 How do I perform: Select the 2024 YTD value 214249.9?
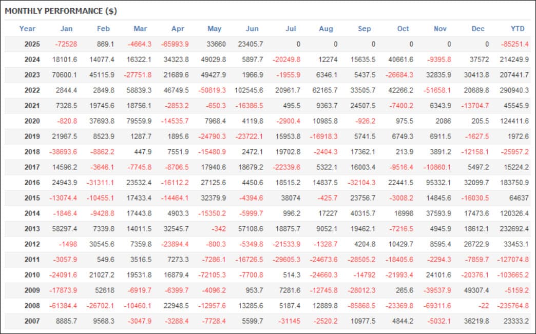tap(514, 60)
